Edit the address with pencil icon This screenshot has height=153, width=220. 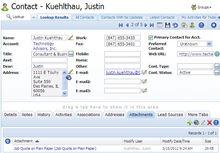coord(71,72)
